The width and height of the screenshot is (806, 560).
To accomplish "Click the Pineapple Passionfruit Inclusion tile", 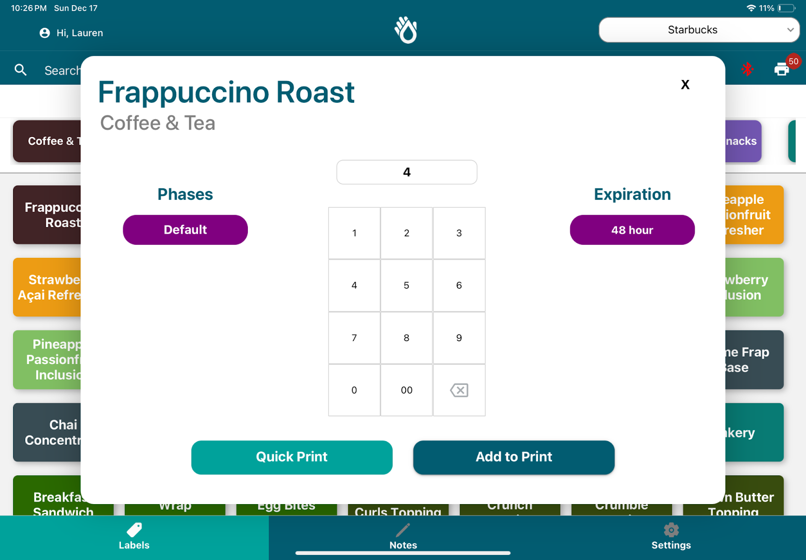I will click(x=47, y=360).
